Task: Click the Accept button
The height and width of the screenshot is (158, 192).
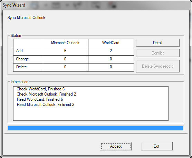Action: tap(116, 146)
